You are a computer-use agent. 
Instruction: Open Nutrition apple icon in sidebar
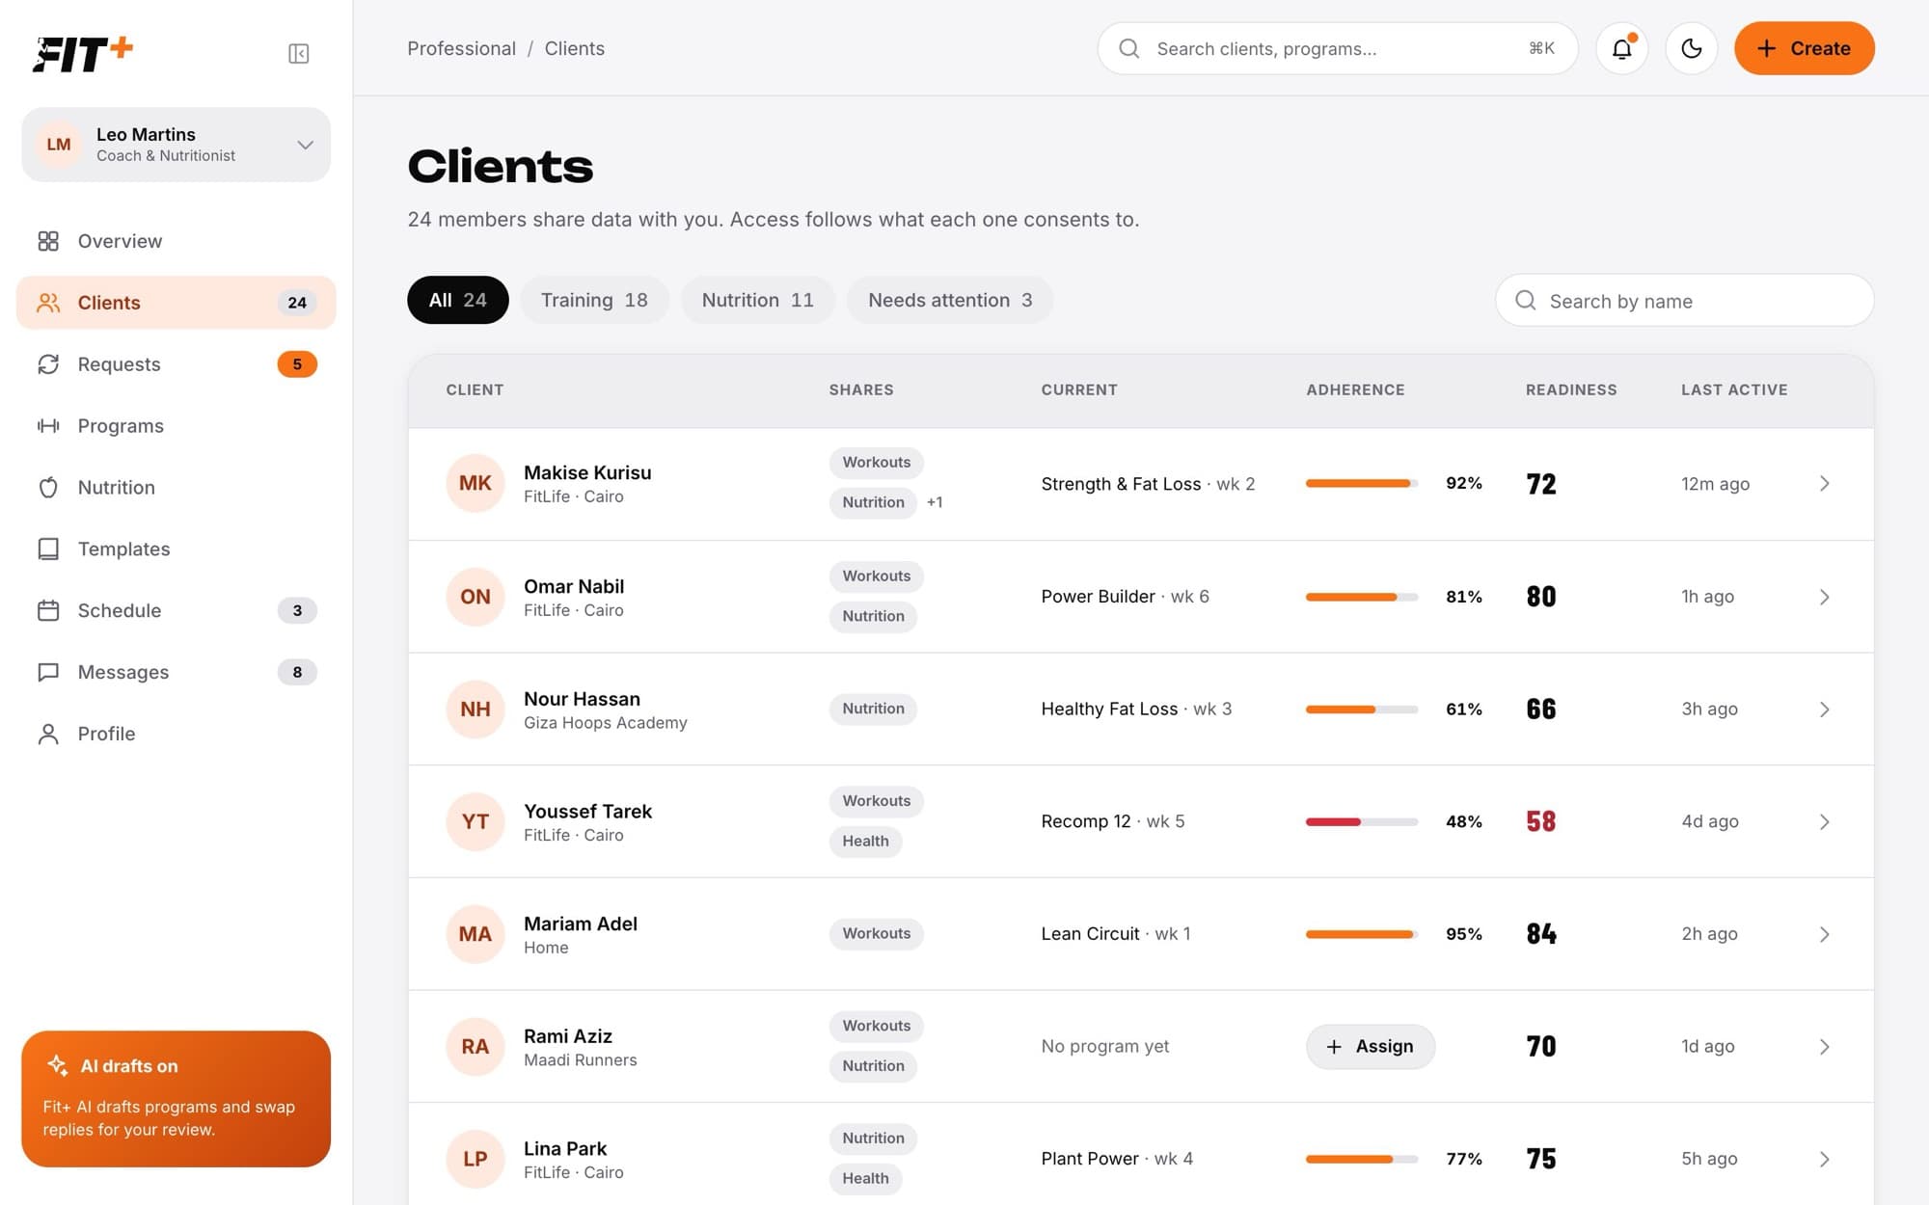pyautogui.click(x=48, y=488)
